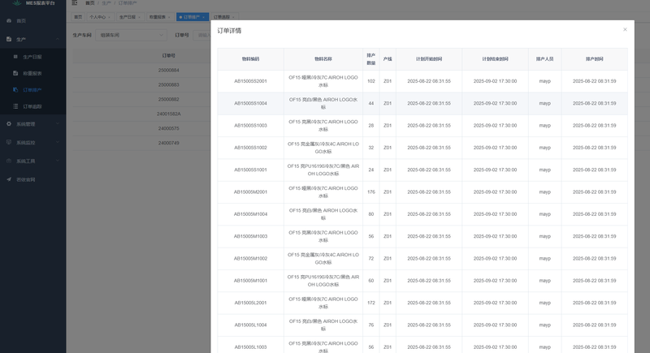Expand the 系统工具 sidebar menu chevron

[x=57, y=161]
